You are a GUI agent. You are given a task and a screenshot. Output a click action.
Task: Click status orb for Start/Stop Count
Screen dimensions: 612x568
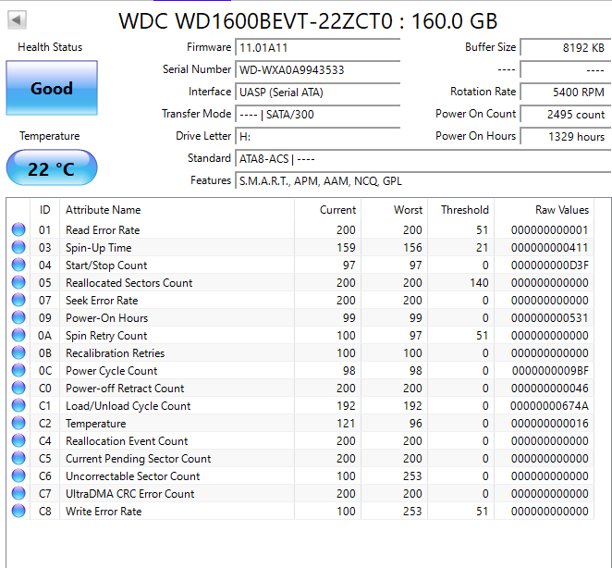point(18,265)
